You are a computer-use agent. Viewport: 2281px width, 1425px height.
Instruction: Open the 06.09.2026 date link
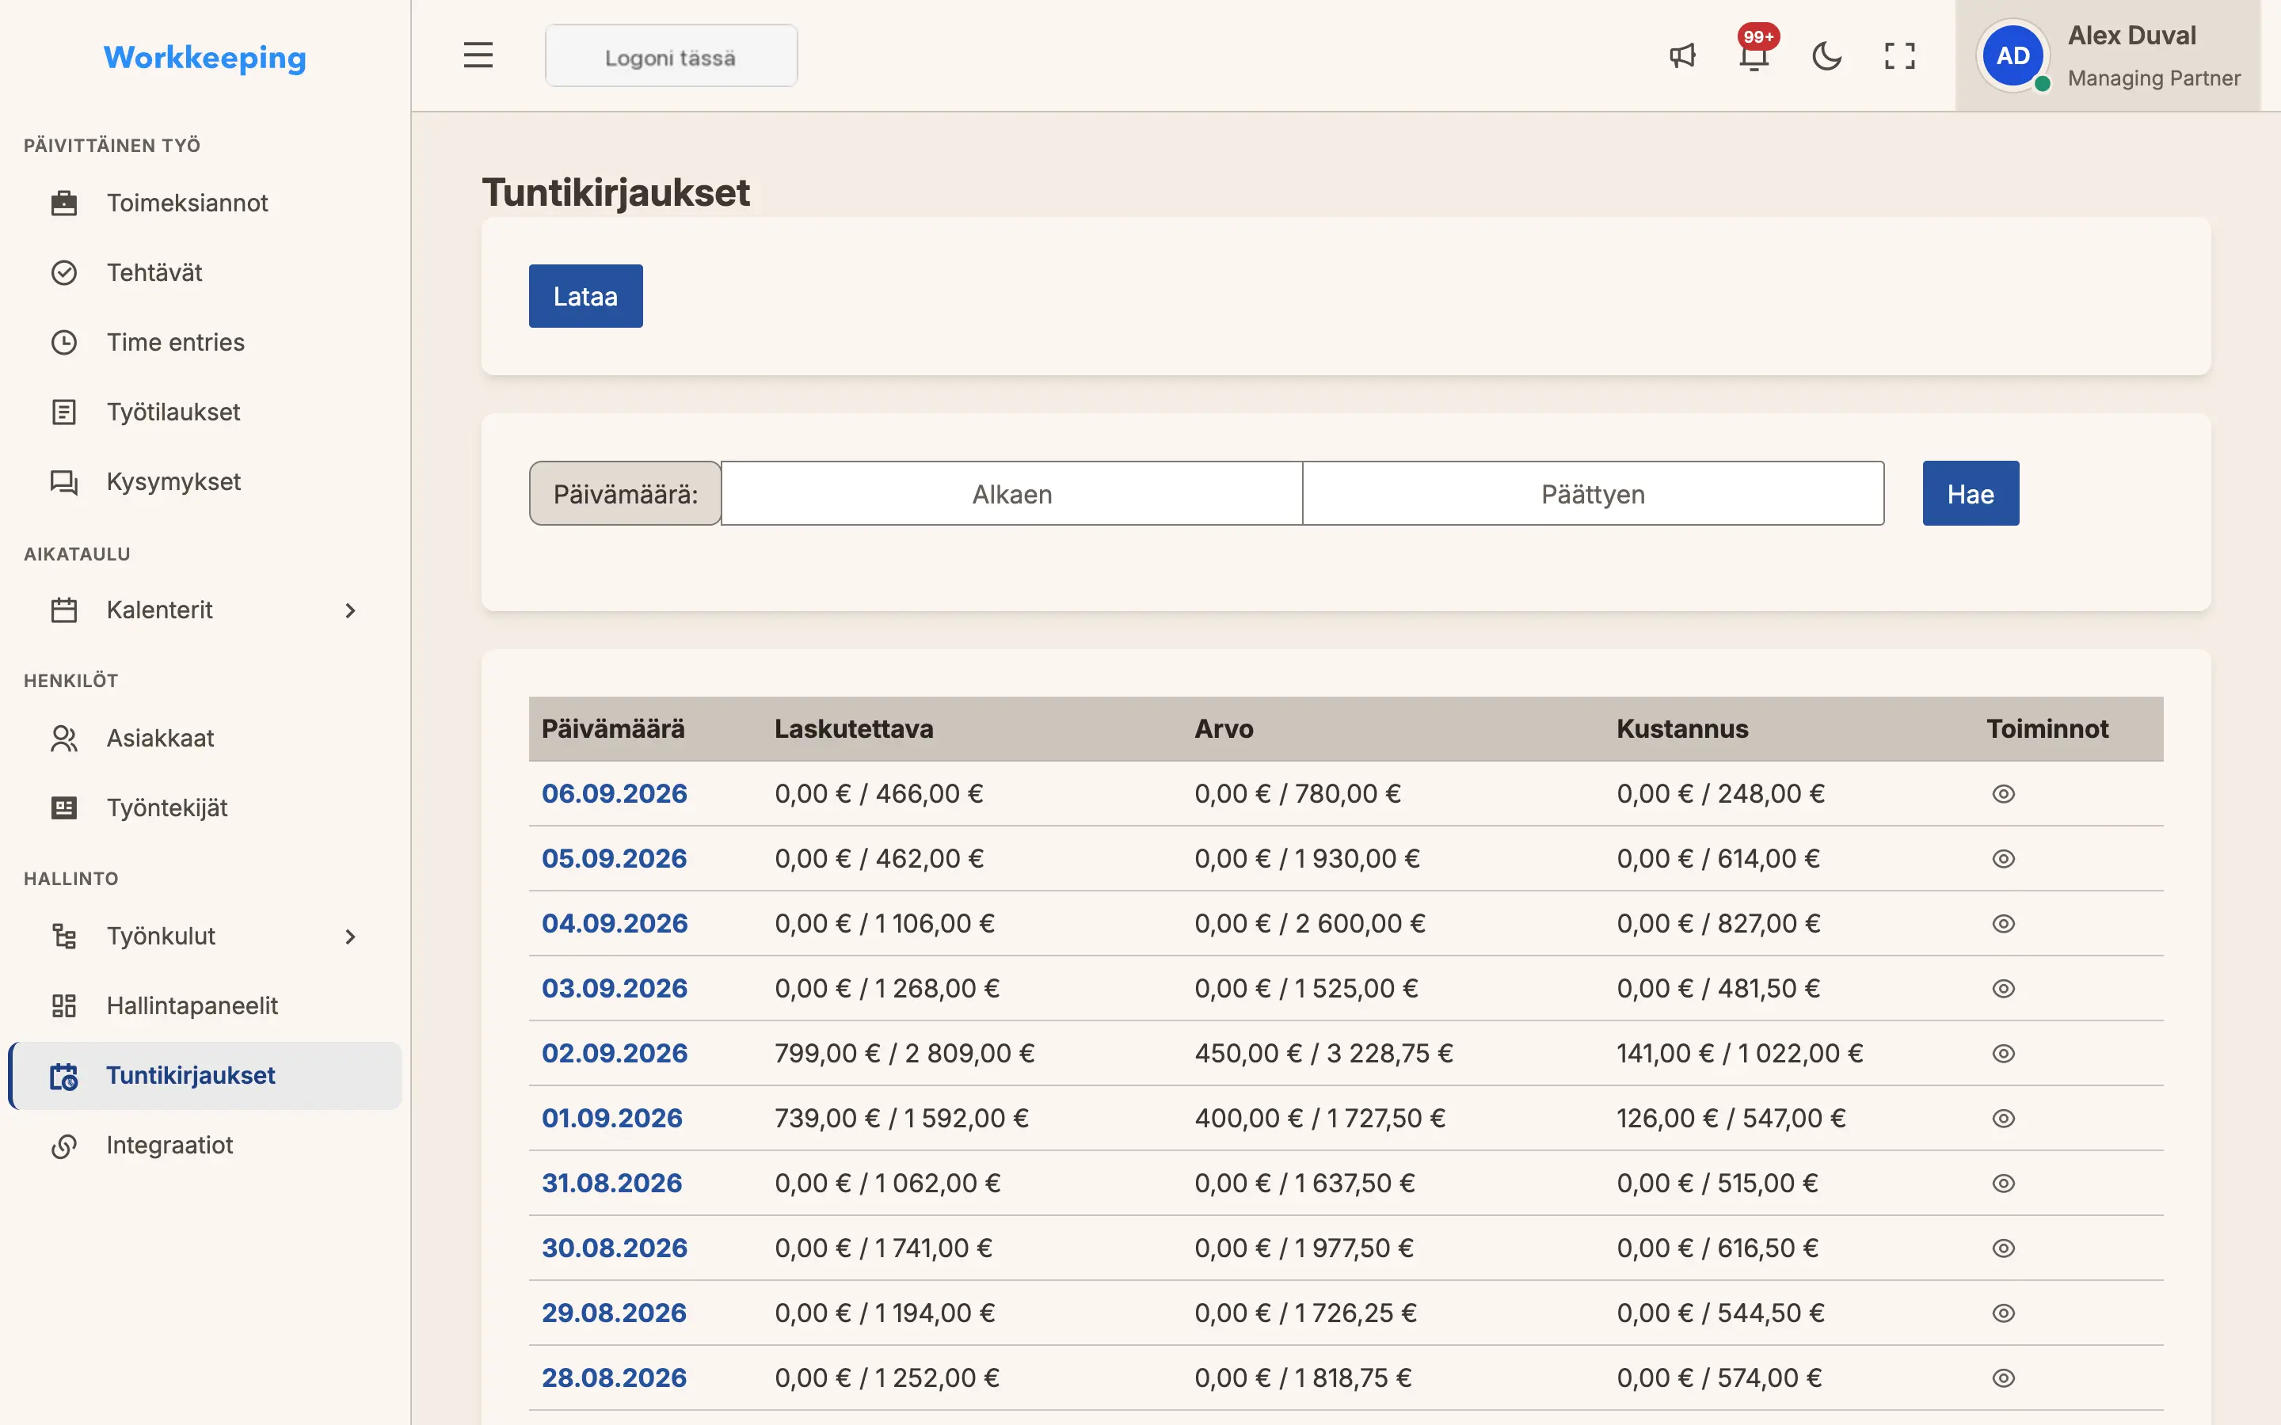pyautogui.click(x=614, y=793)
